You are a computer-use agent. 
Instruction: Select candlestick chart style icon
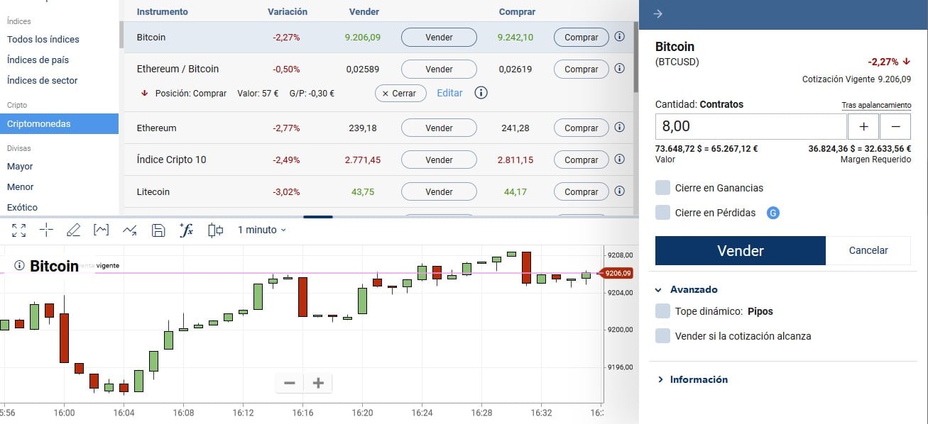[216, 230]
